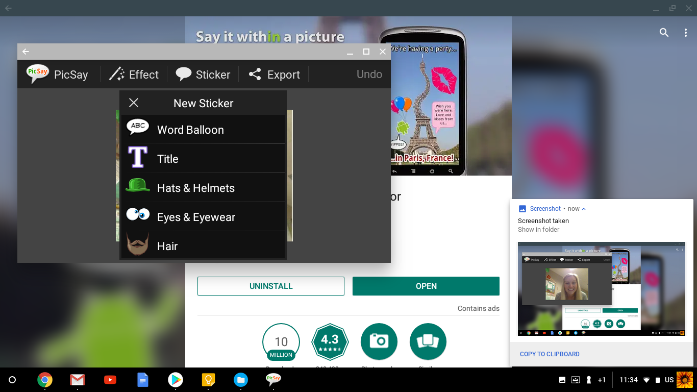Image resolution: width=697 pixels, height=392 pixels.
Task: Collapse the Screenshot notification chevron
Action: pos(584,209)
